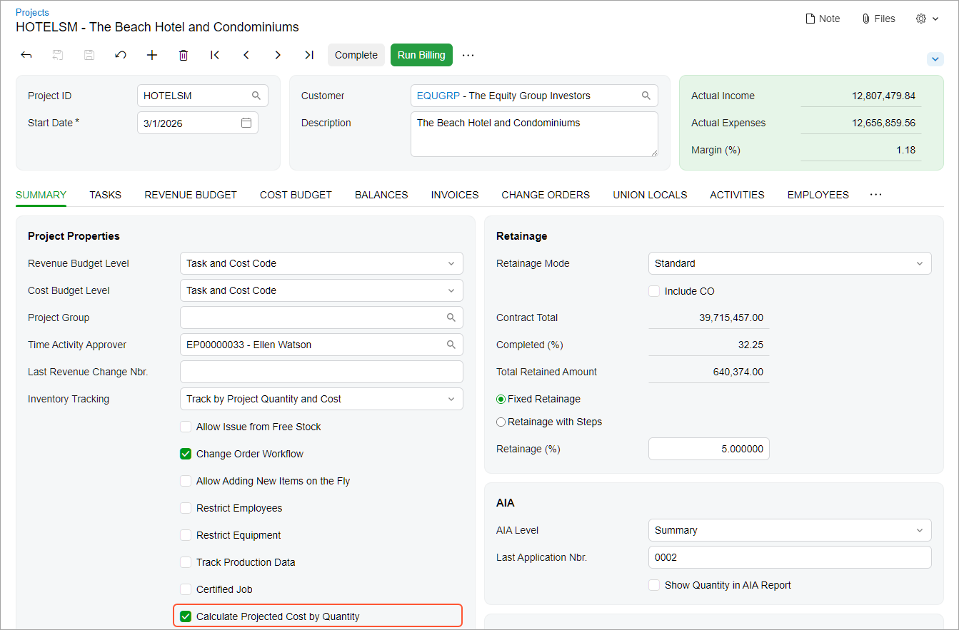The width and height of the screenshot is (959, 630).
Task: Add a new record with plus icon
Action: 152,55
